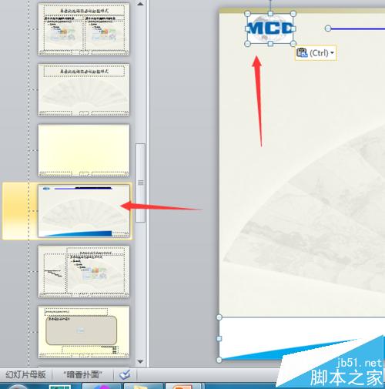Click the "暗香扑面" theme name in status bar
The image size is (385, 389).
[82, 375]
